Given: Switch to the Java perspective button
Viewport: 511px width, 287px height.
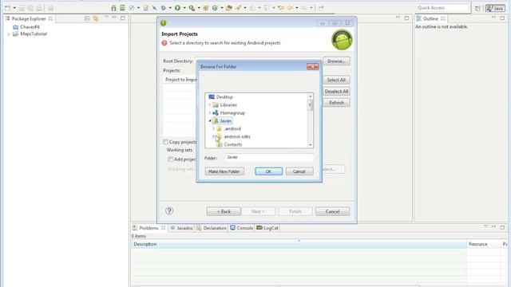Looking at the screenshot, I should [x=495, y=9].
